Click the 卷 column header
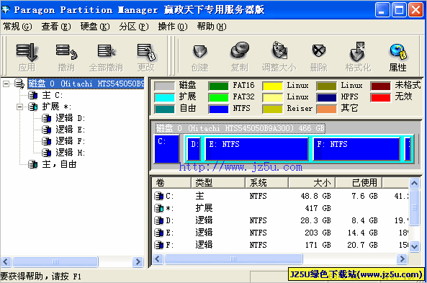 pos(171,182)
